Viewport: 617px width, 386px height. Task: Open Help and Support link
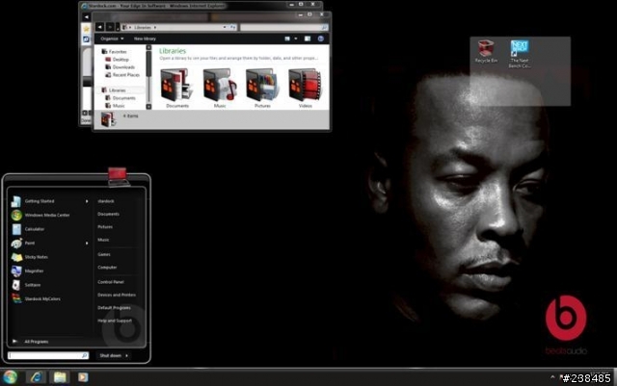coord(115,322)
